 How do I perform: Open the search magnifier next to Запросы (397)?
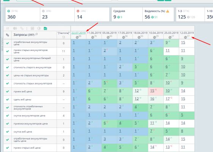36,34
